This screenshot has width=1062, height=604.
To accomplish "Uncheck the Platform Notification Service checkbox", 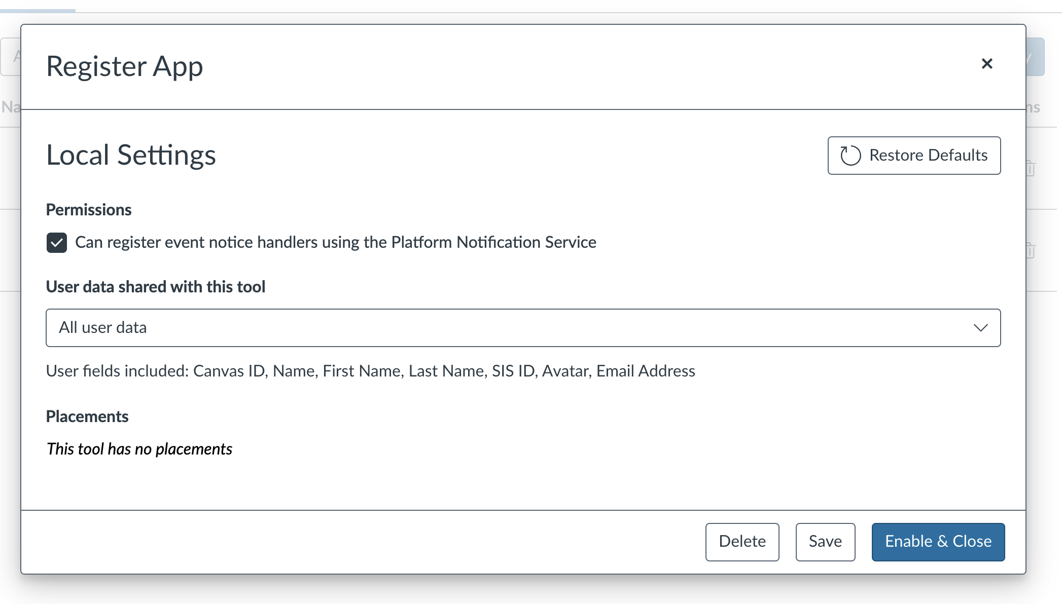I will click(57, 243).
